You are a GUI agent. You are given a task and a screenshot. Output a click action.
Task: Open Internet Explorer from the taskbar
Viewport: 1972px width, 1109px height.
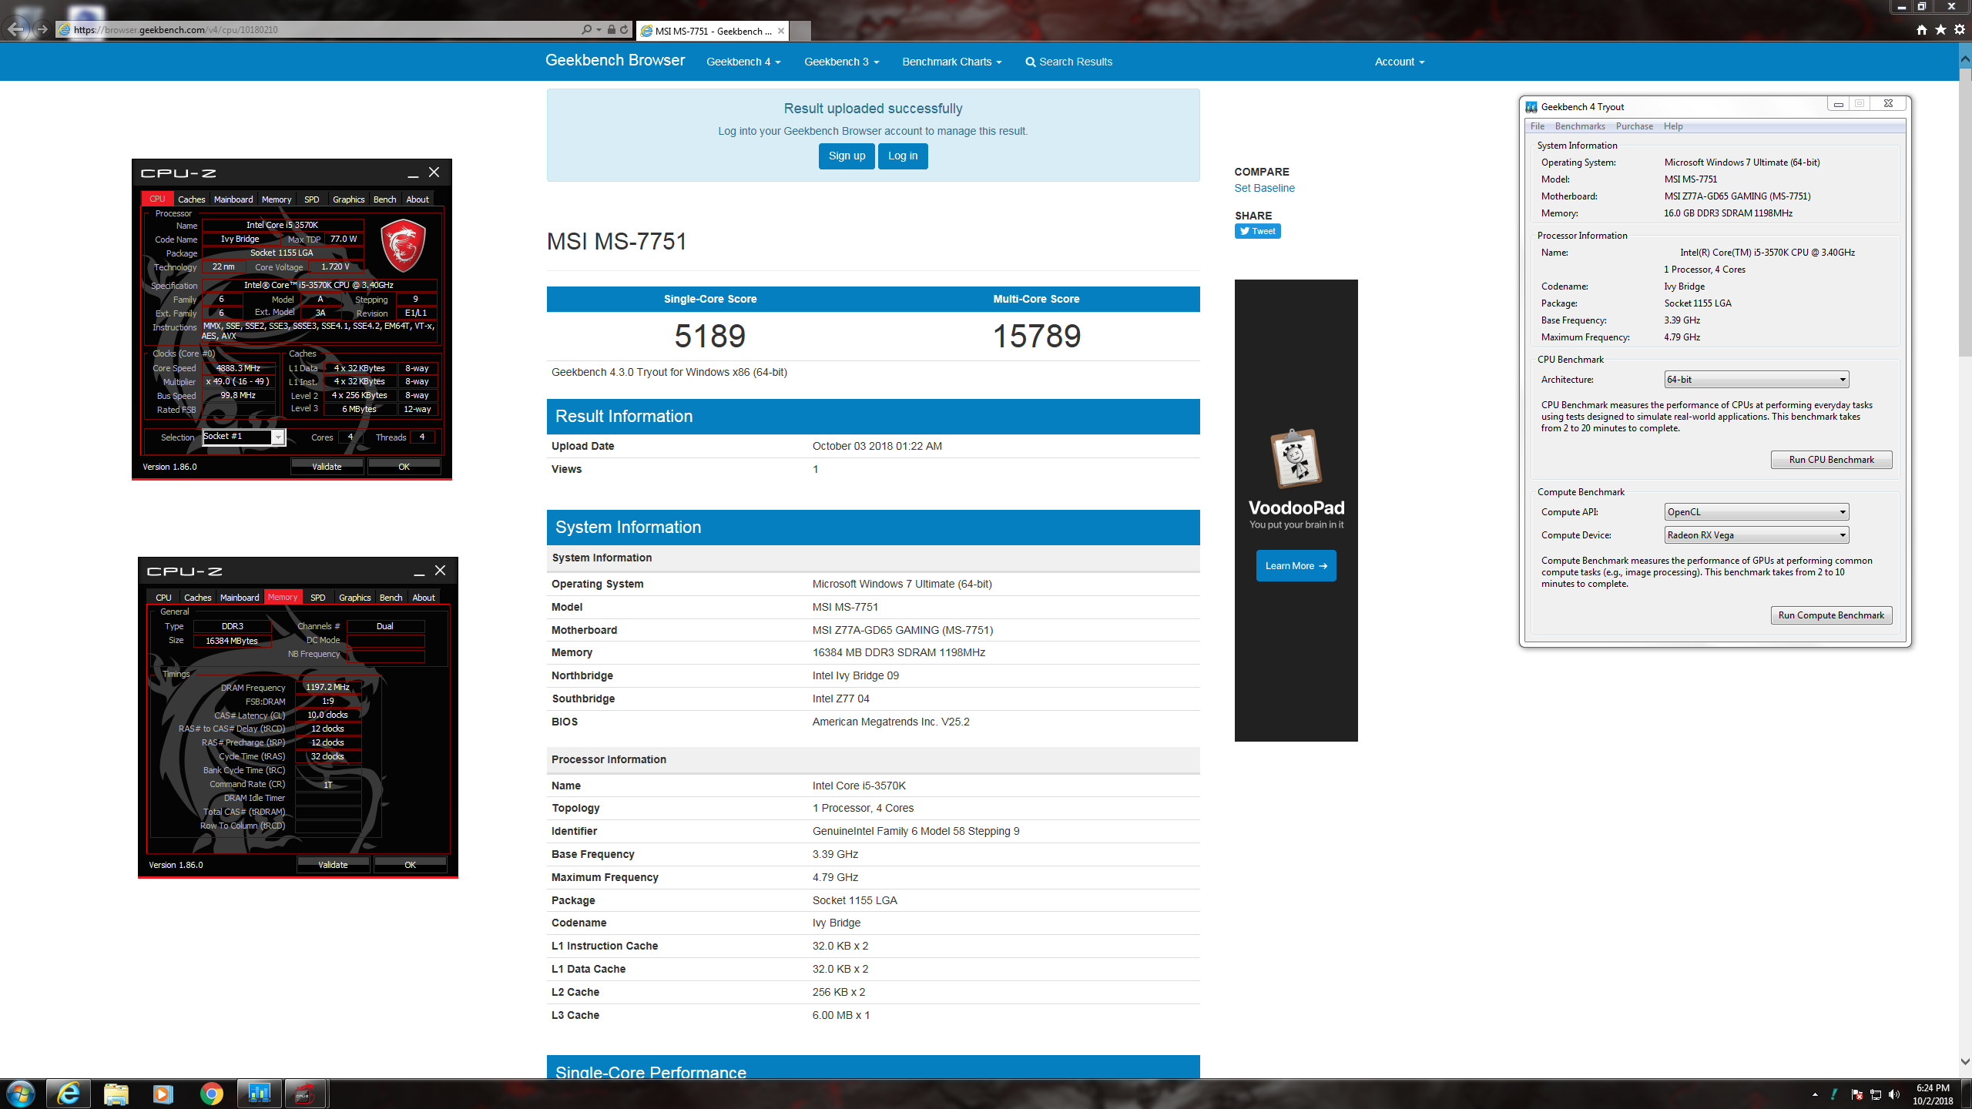[x=69, y=1094]
